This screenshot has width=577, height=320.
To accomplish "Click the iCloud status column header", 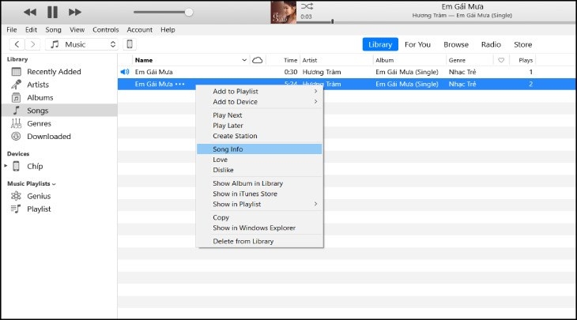I will pyautogui.click(x=257, y=60).
